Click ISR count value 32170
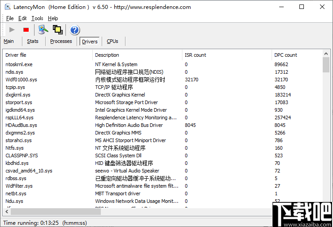This screenshot has width=333, height=227. click(x=191, y=80)
